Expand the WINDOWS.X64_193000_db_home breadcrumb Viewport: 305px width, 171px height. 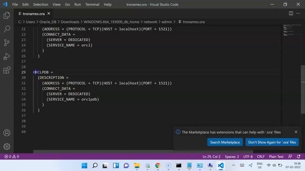coord(112,22)
